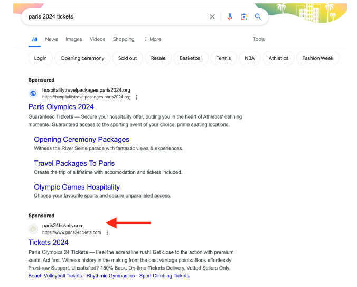This screenshot has width=357, height=287.
Task: Switch to the All results tab
Action: 34,39
